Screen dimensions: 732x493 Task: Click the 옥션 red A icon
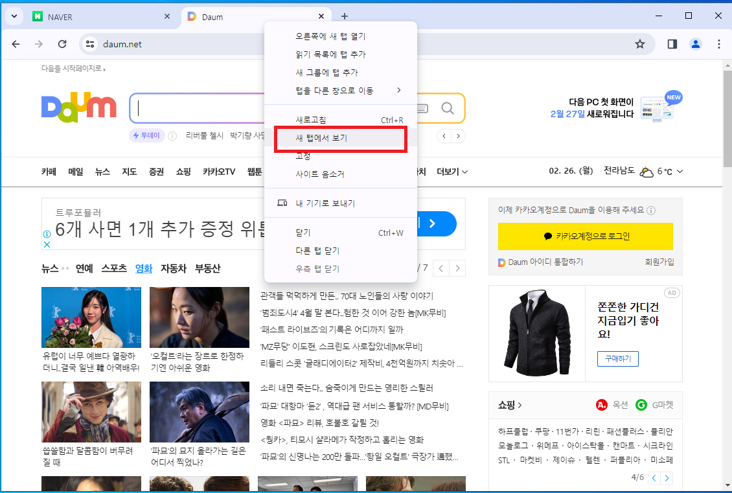pos(602,405)
